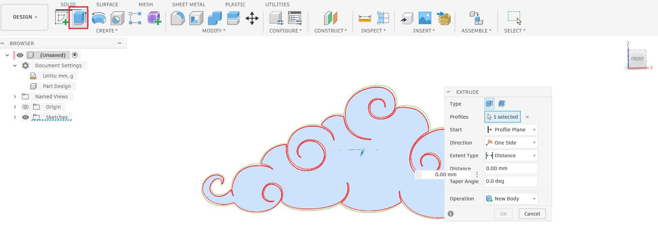Screen dimensions: 658x249
Task: Open the CREATE dropdown menu
Action: point(107,31)
